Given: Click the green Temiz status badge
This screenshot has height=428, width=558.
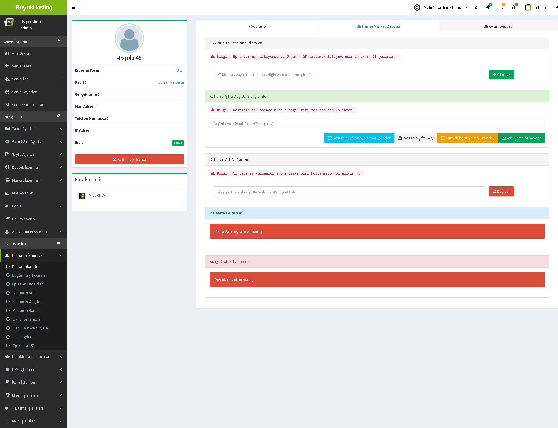Looking at the screenshot, I should click(178, 143).
